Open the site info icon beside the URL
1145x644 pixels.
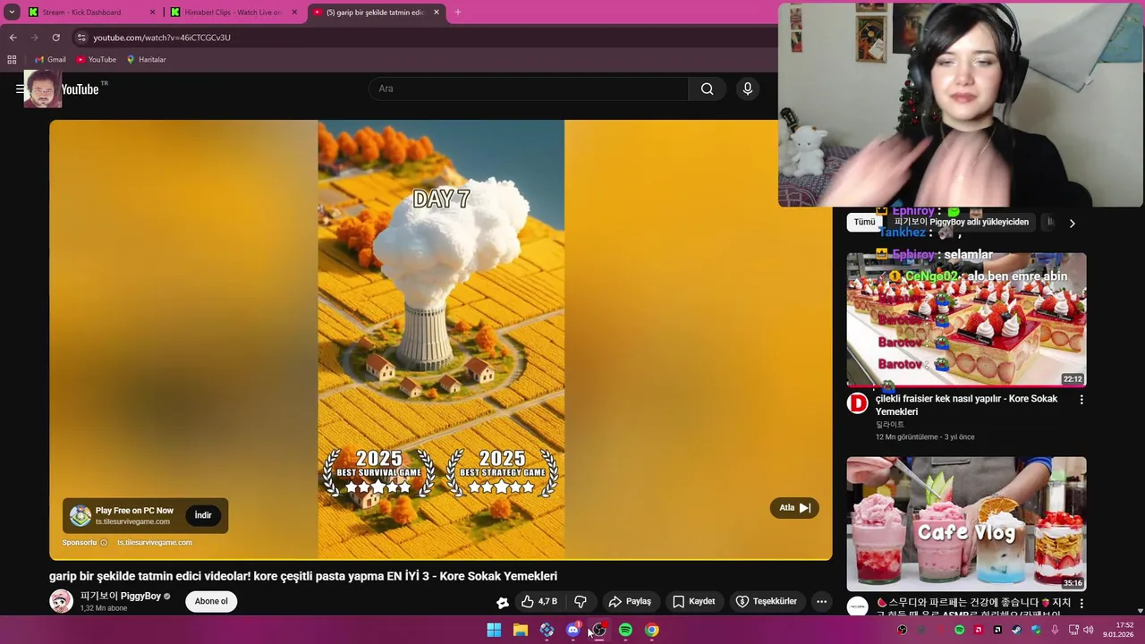(81, 38)
